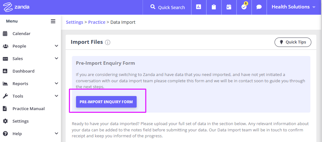The height and width of the screenshot is (142, 322).
Task: Click the Zanda logo
Action: point(16,7)
